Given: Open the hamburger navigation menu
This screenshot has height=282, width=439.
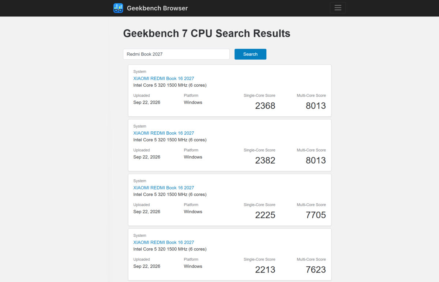Looking at the screenshot, I should (x=338, y=8).
